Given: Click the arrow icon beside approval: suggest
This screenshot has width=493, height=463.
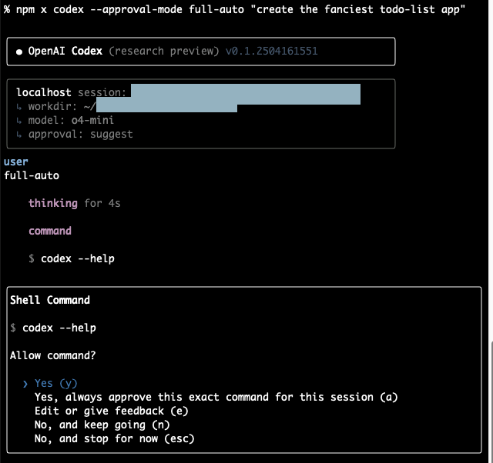Looking at the screenshot, I should [18, 135].
